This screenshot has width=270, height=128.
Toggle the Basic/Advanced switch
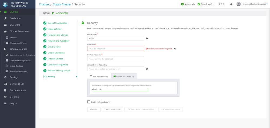coord(53,13)
